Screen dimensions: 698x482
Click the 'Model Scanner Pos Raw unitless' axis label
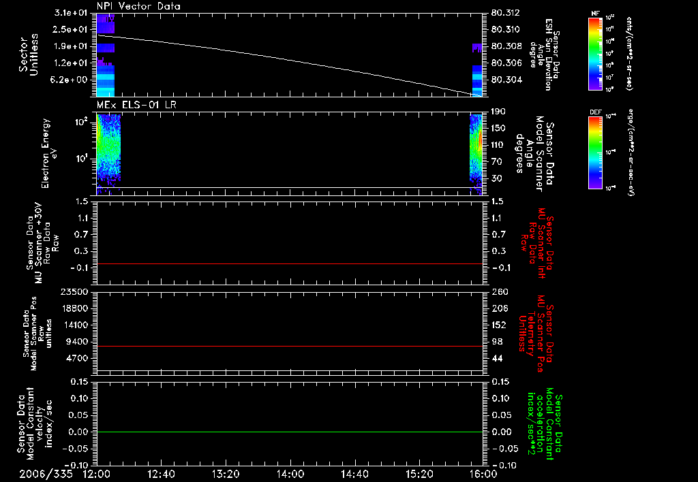[37, 333]
